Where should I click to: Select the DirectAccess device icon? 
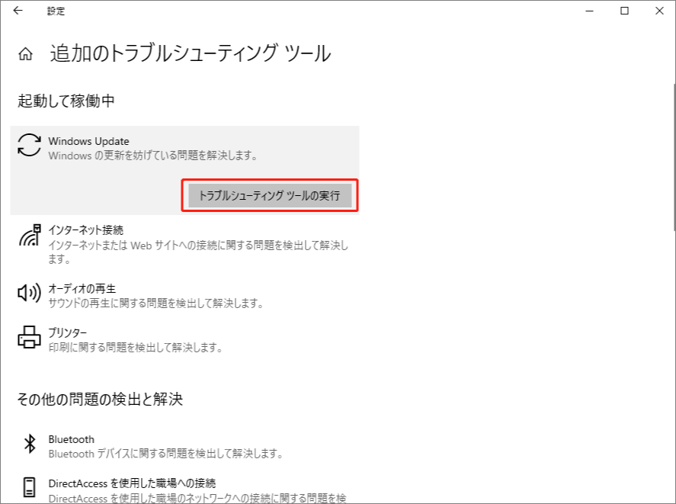click(29, 487)
